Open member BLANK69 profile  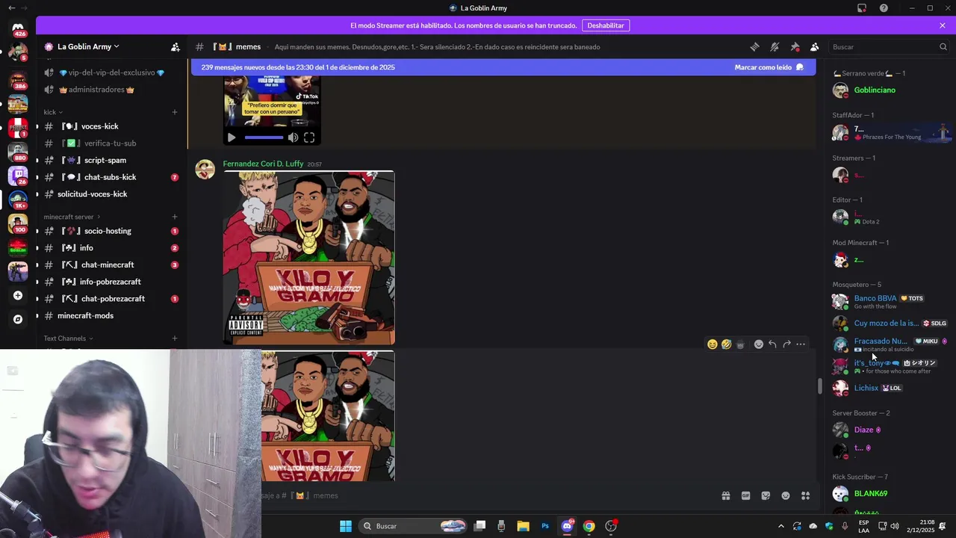[871, 494]
